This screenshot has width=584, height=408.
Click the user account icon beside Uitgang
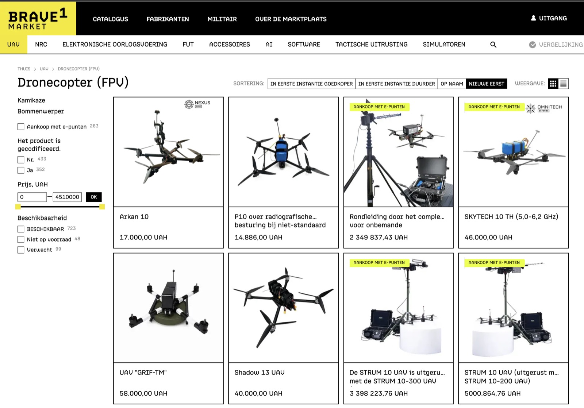(533, 18)
